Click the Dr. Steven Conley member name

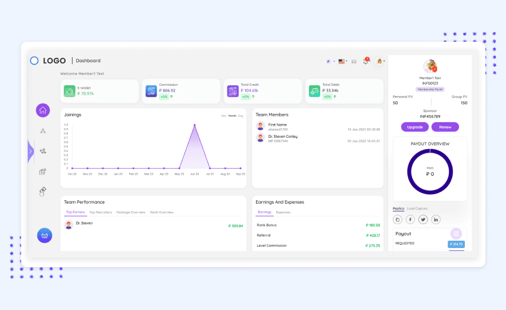tap(283, 137)
